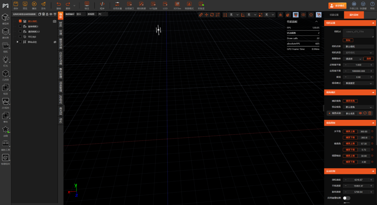Click the 发布 publish paper-plane icon

[43, 4]
